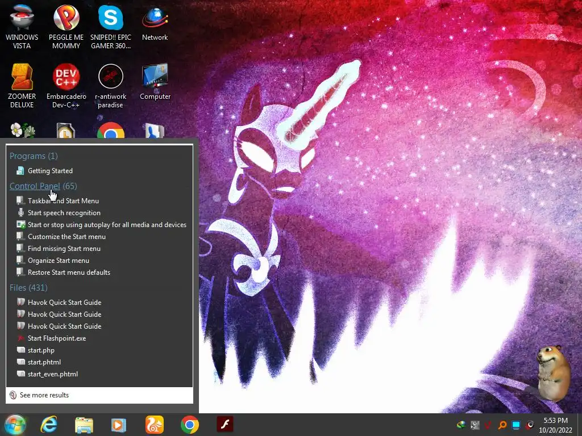
Task: Open Google Chrome from the taskbar
Action: click(x=190, y=425)
